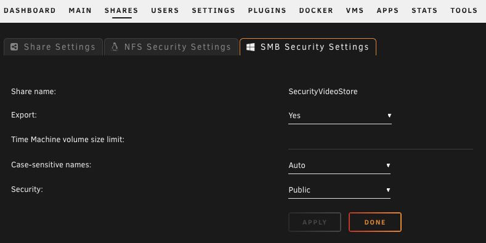Go to the Tools page

(x=464, y=10)
